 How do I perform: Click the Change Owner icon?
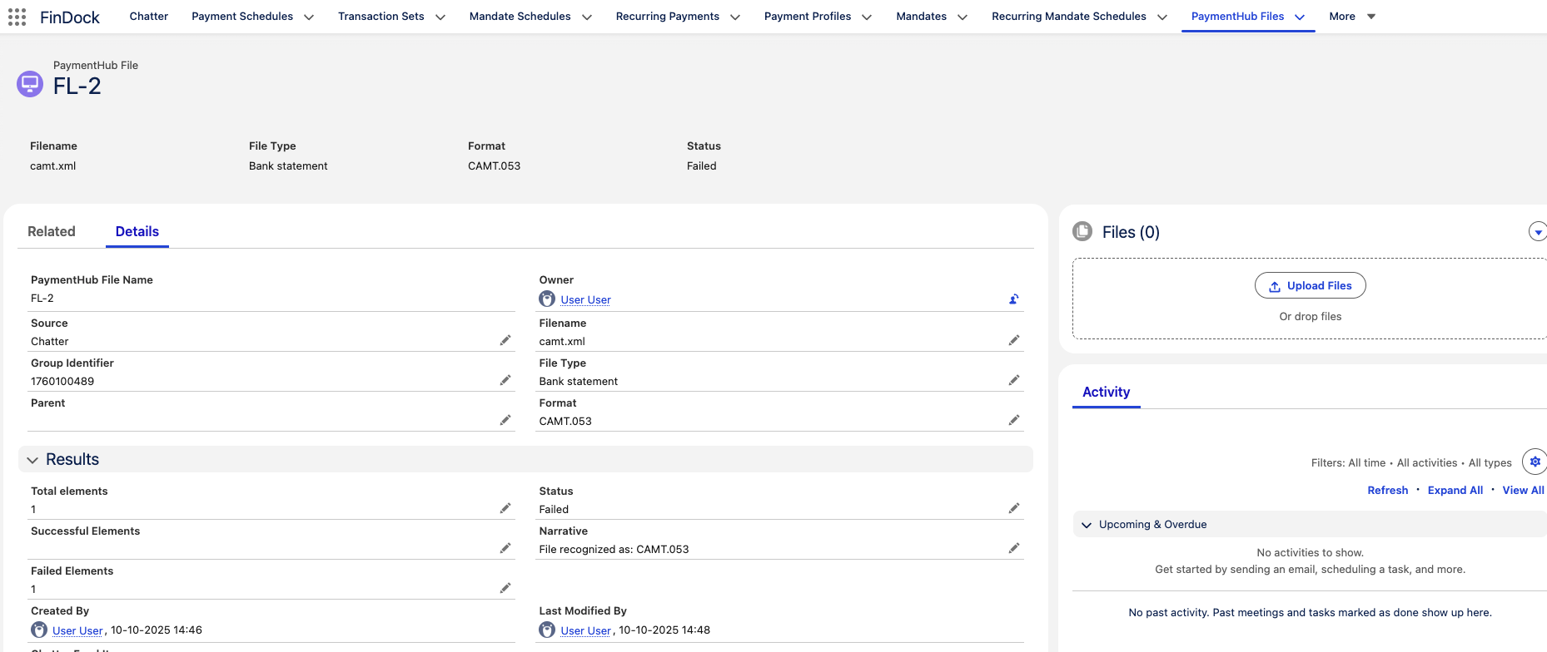click(x=1013, y=299)
